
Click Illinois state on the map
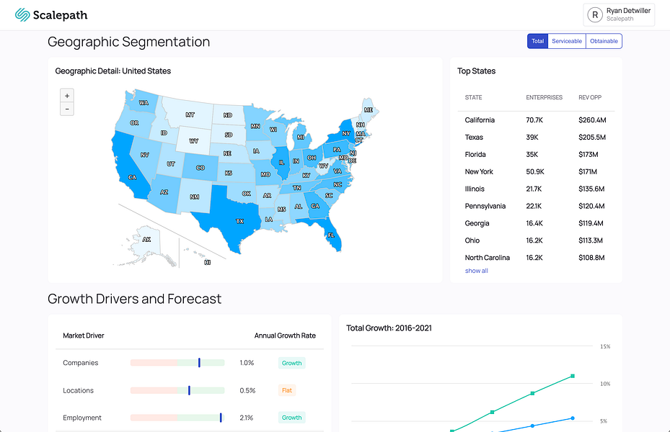tap(281, 162)
